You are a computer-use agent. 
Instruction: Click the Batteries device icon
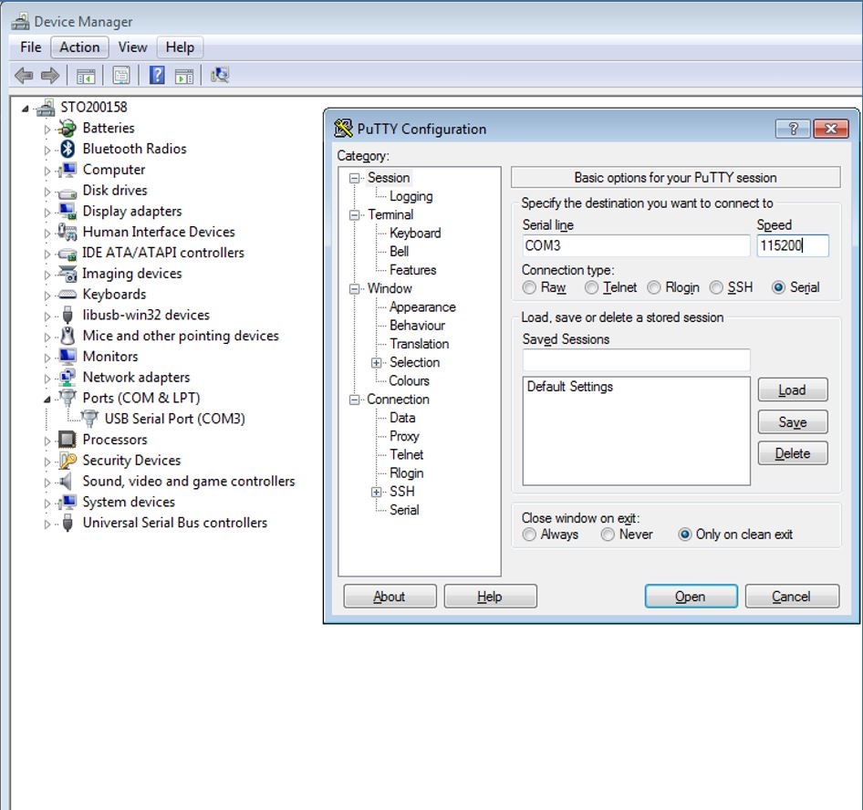point(68,129)
